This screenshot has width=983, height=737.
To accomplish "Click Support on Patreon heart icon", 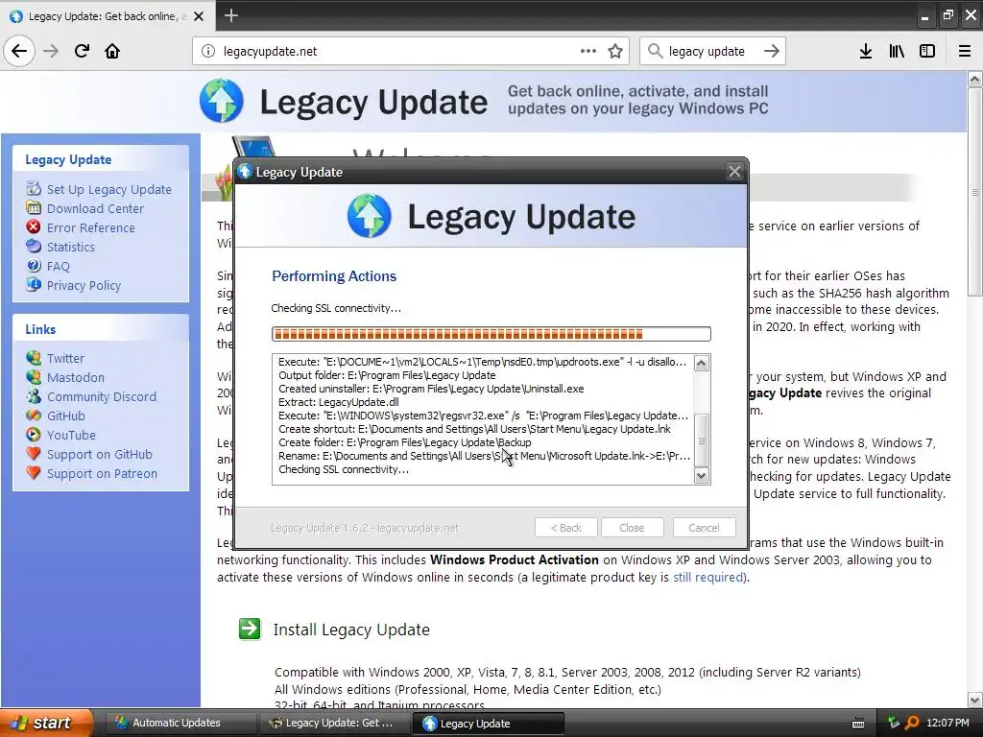I will tap(34, 473).
